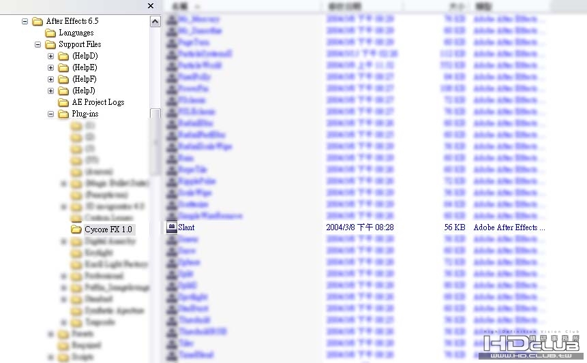
Task: Select the (HelpD) folder icon
Action: (63, 56)
